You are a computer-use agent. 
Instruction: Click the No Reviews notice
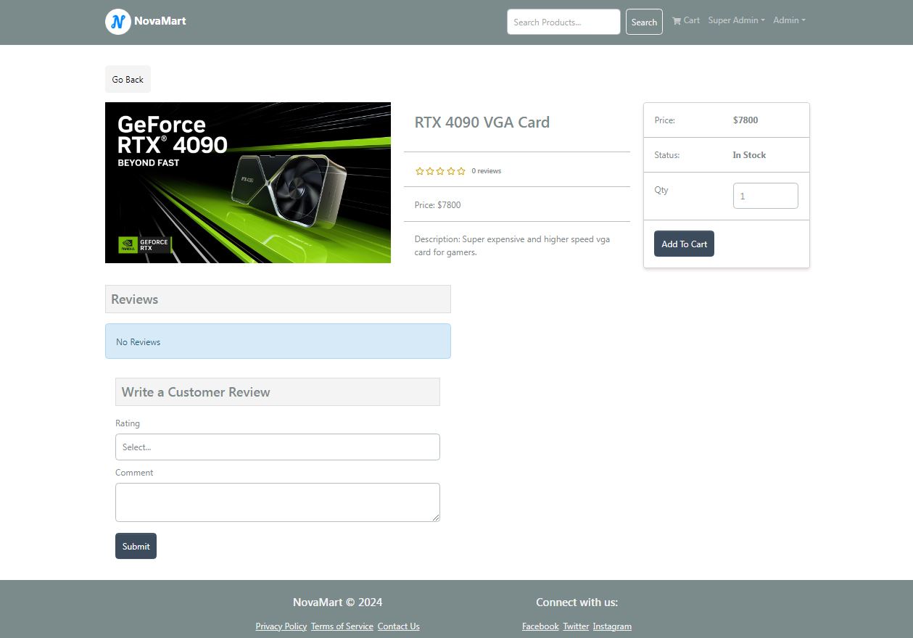(x=278, y=341)
